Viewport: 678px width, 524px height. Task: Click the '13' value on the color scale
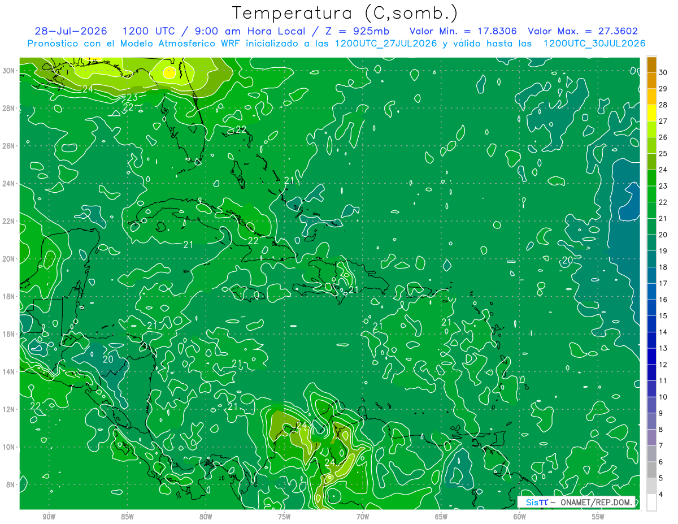pos(663,348)
